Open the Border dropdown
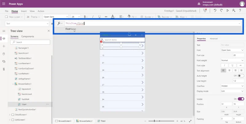 click(x=147, y=17)
